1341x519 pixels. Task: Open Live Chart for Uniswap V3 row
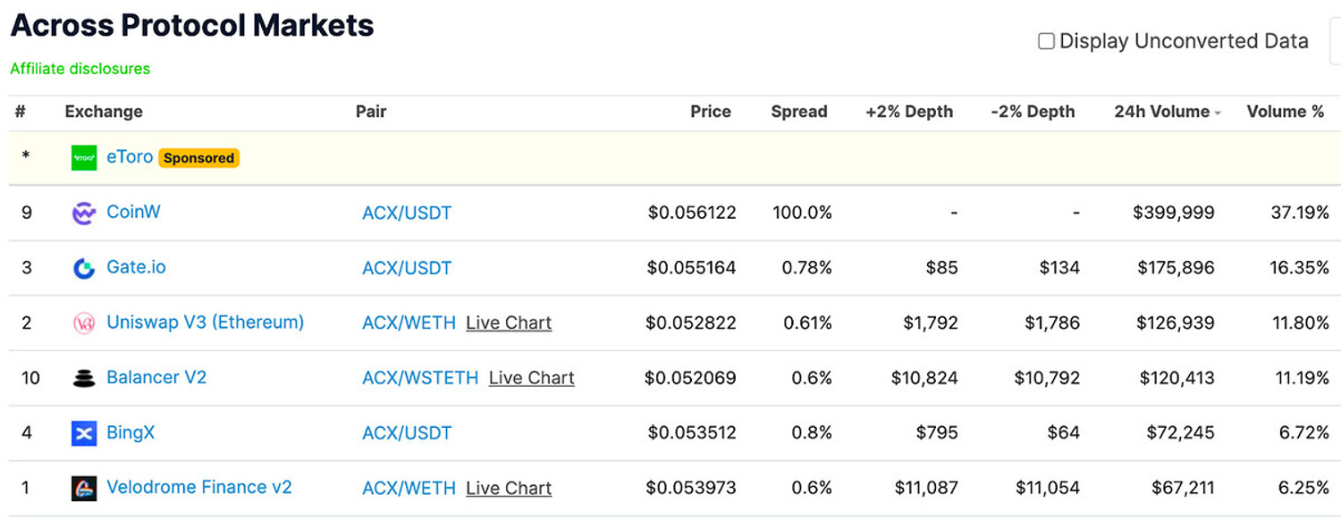tap(509, 323)
